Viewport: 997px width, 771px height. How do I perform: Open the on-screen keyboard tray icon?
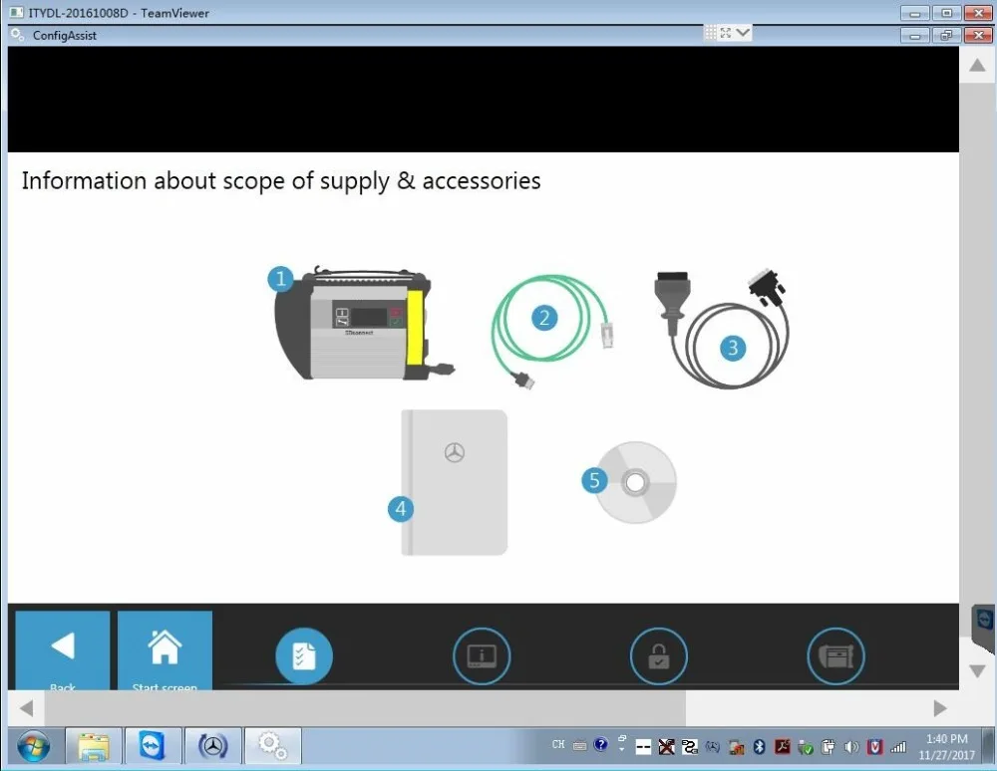pos(579,746)
